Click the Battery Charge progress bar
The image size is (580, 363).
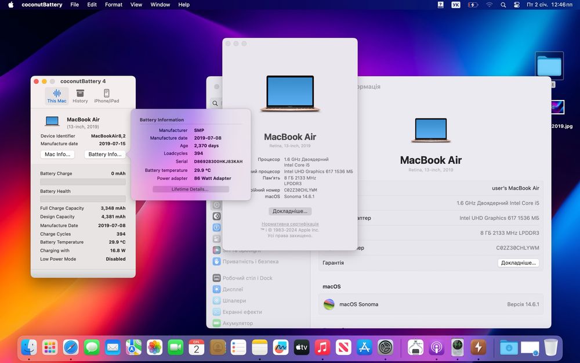tap(83, 182)
